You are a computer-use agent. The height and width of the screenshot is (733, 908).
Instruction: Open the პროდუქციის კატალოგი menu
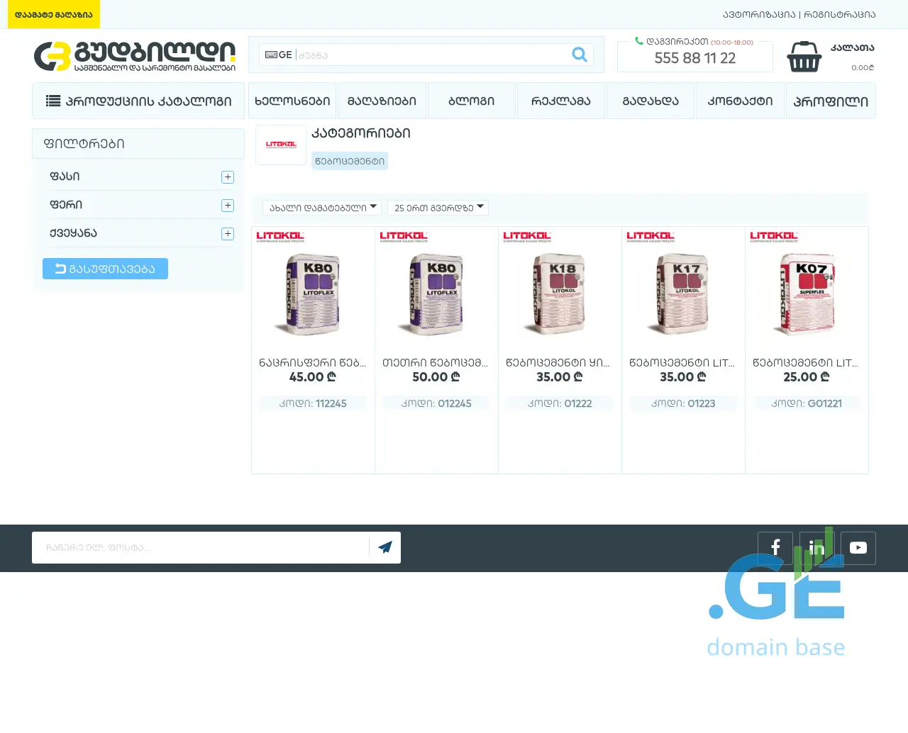point(138,101)
